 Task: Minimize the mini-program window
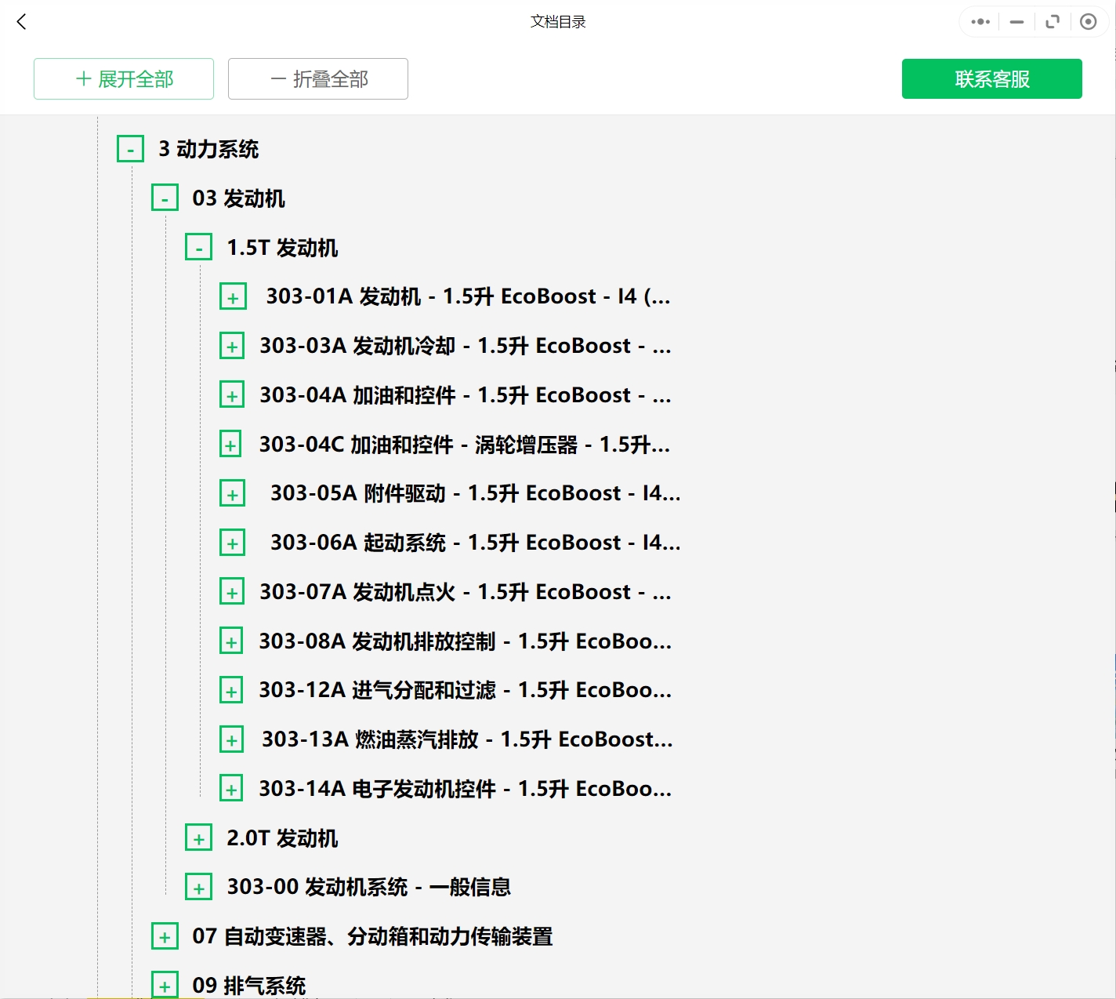click(1015, 22)
